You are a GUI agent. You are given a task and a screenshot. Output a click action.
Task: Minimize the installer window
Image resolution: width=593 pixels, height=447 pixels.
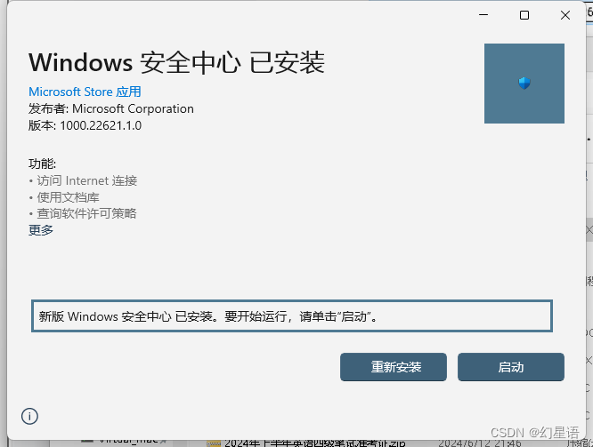click(483, 15)
